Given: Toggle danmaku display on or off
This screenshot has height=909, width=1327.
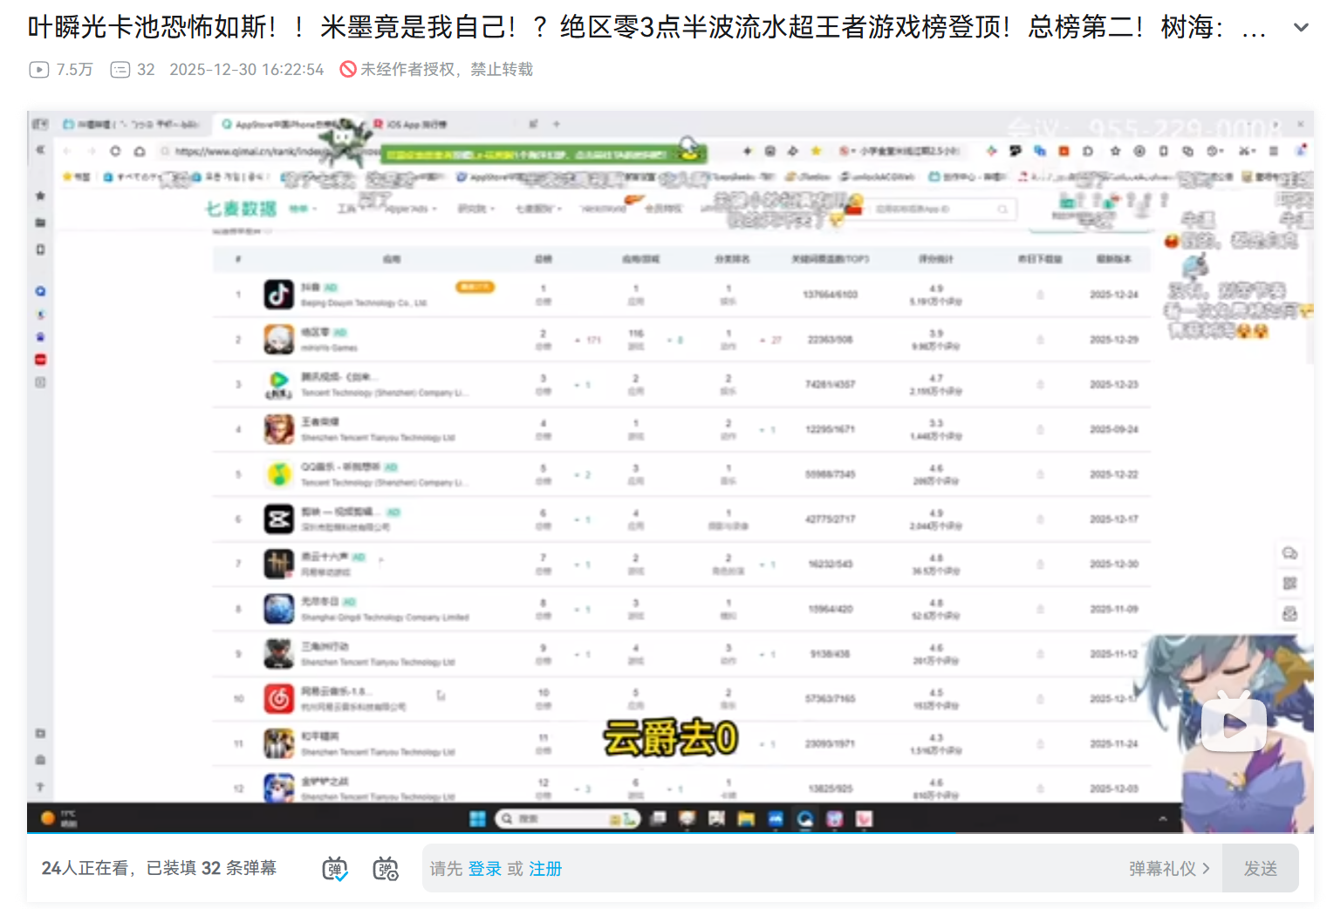Looking at the screenshot, I should [x=335, y=869].
